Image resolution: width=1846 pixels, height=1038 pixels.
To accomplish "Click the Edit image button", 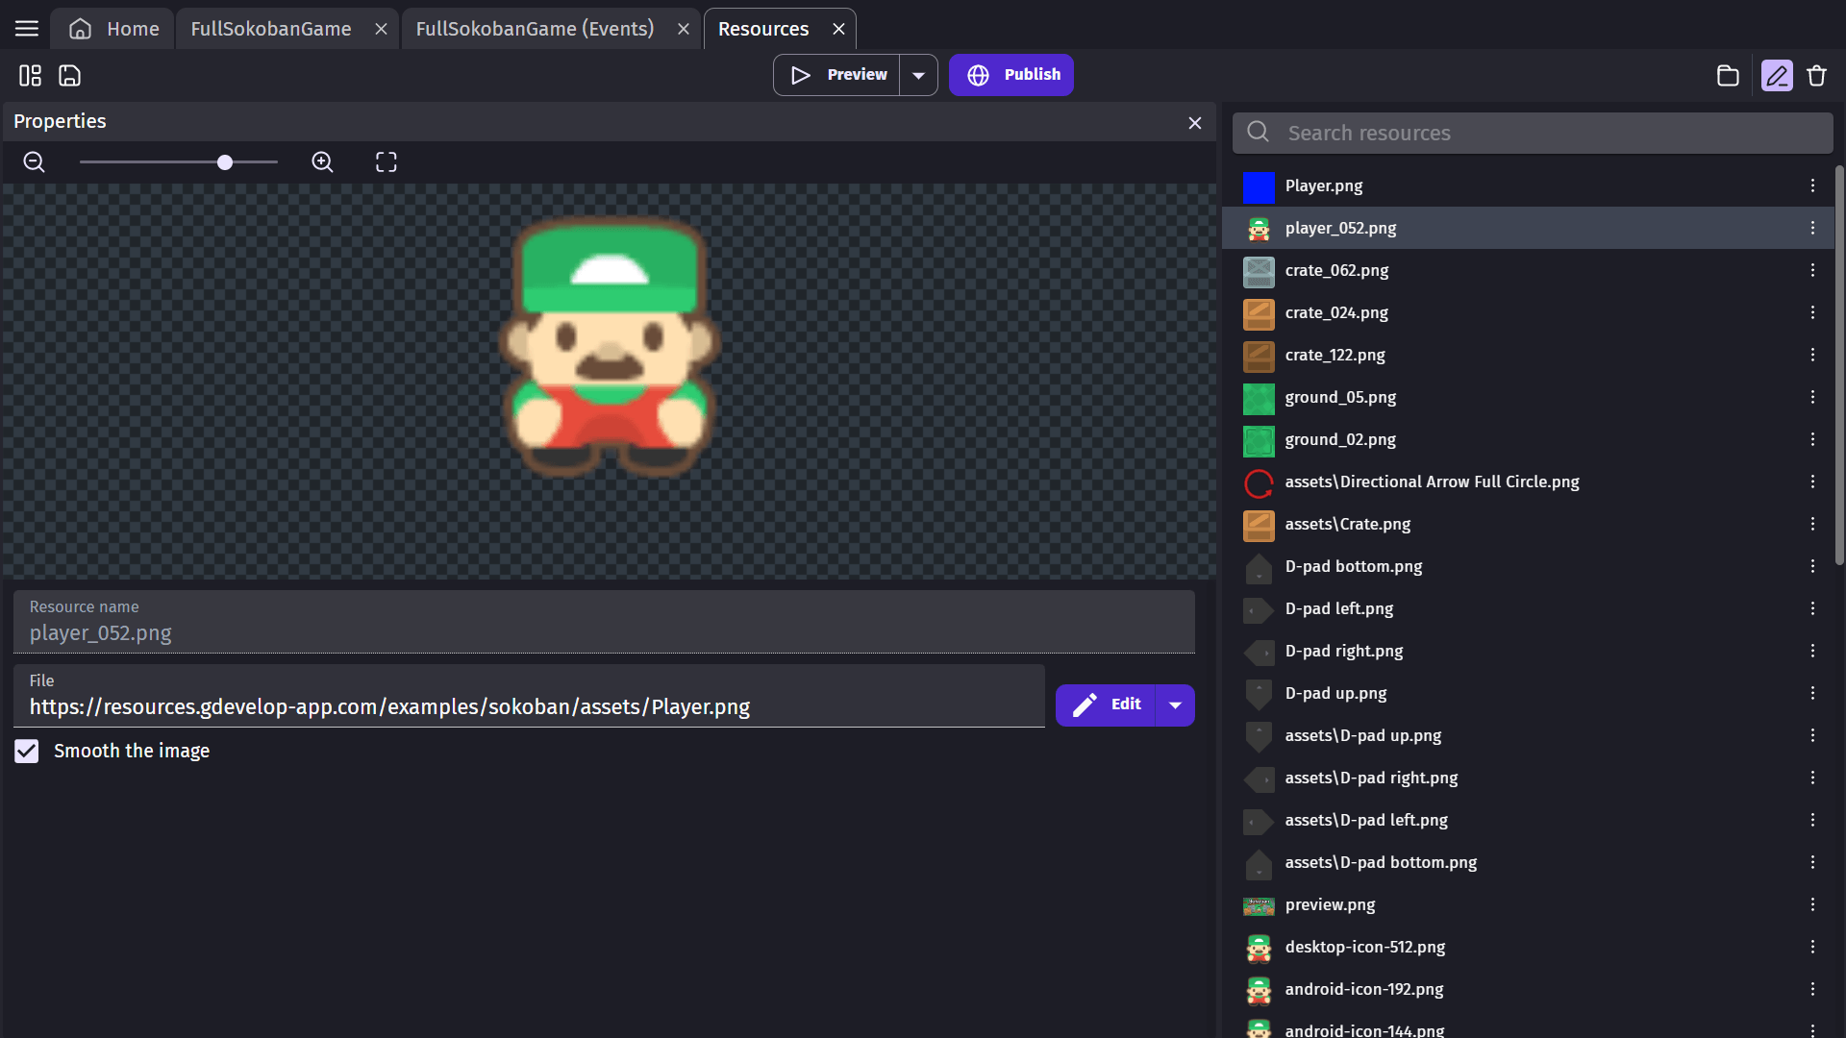I will [1106, 704].
